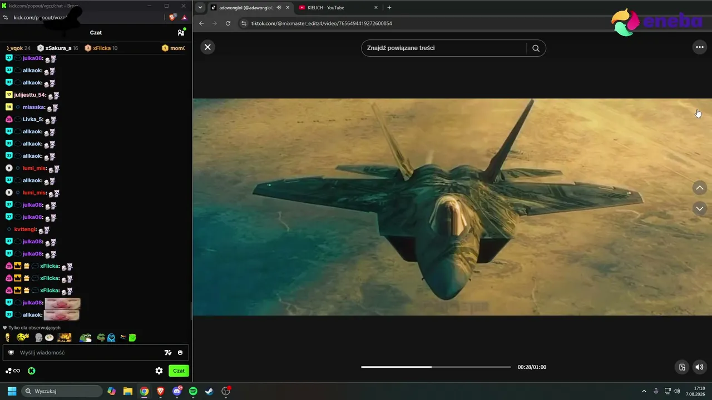Send message with the green Czat button
Screen dimensions: 712x400
(179, 371)
